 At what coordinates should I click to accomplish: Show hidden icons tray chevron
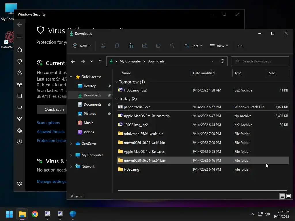pos(252,214)
